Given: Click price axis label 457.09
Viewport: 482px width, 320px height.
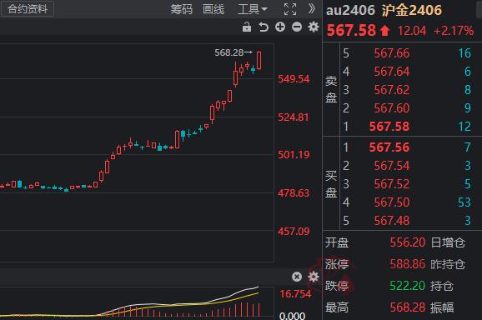Looking at the screenshot, I should click(294, 231).
